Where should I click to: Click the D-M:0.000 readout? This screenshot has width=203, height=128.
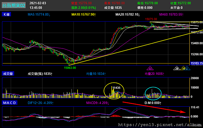point(153,103)
